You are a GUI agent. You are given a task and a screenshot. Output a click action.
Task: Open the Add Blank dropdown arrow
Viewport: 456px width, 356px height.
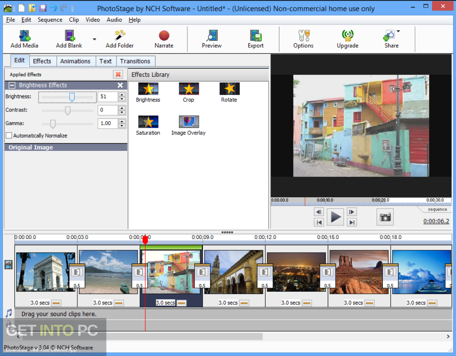pyautogui.click(x=95, y=39)
